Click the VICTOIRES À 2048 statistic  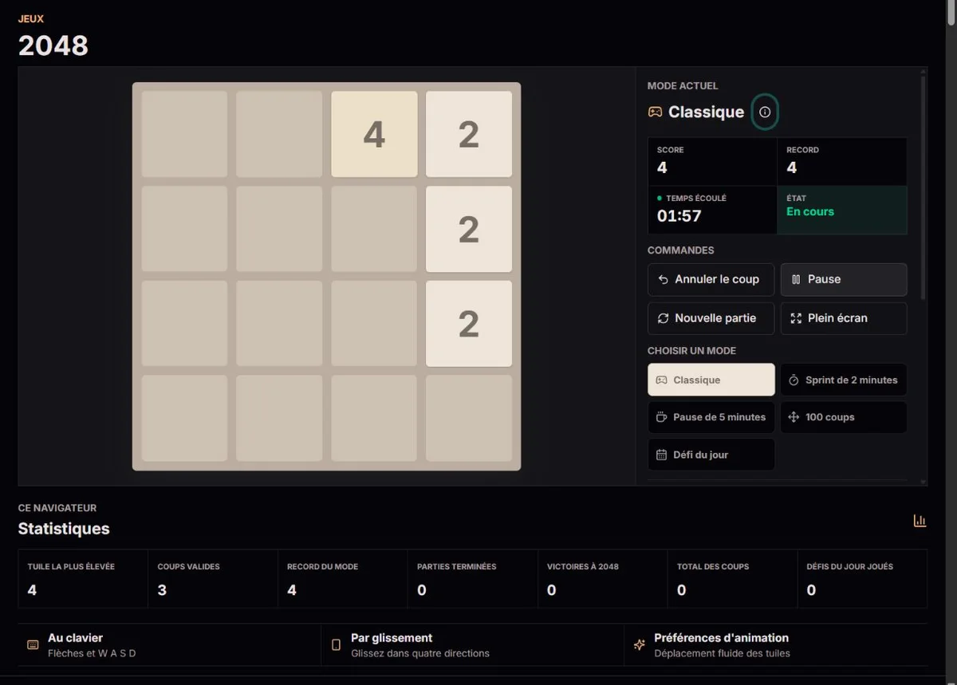pos(602,579)
